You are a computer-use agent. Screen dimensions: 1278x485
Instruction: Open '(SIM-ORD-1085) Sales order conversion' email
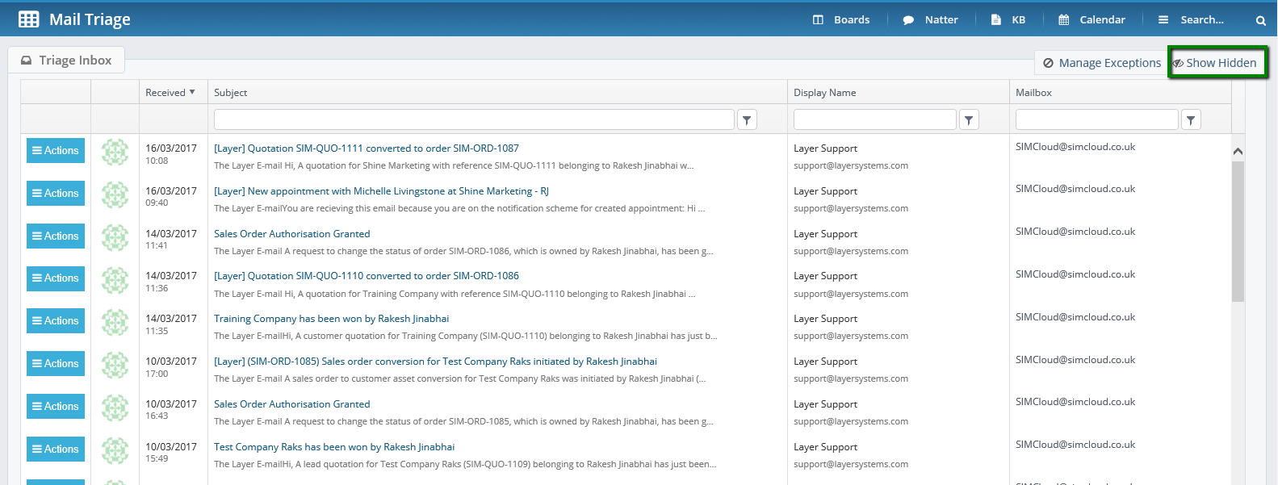point(435,362)
